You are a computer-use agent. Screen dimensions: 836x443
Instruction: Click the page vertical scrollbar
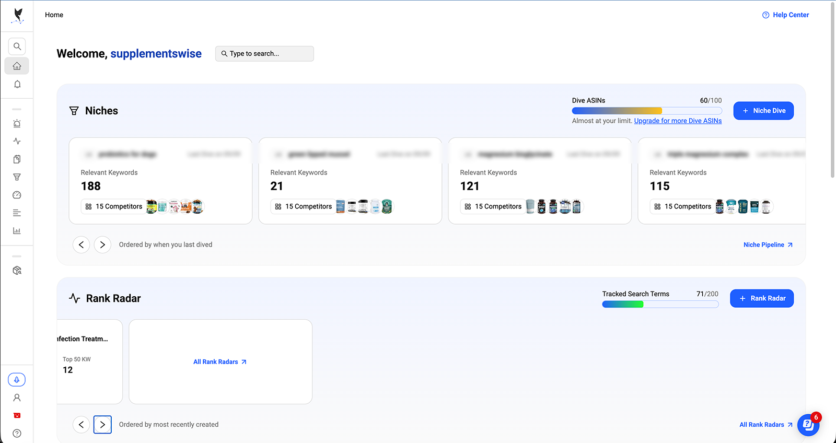[x=833, y=90]
